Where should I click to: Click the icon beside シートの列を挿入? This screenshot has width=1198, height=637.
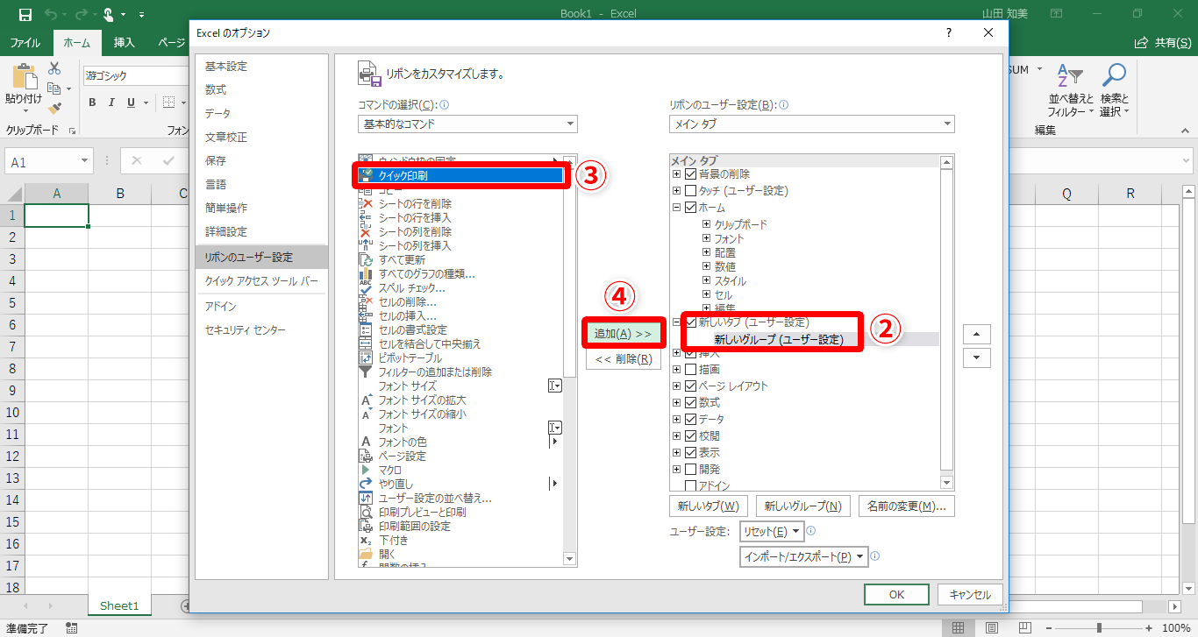tap(367, 246)
